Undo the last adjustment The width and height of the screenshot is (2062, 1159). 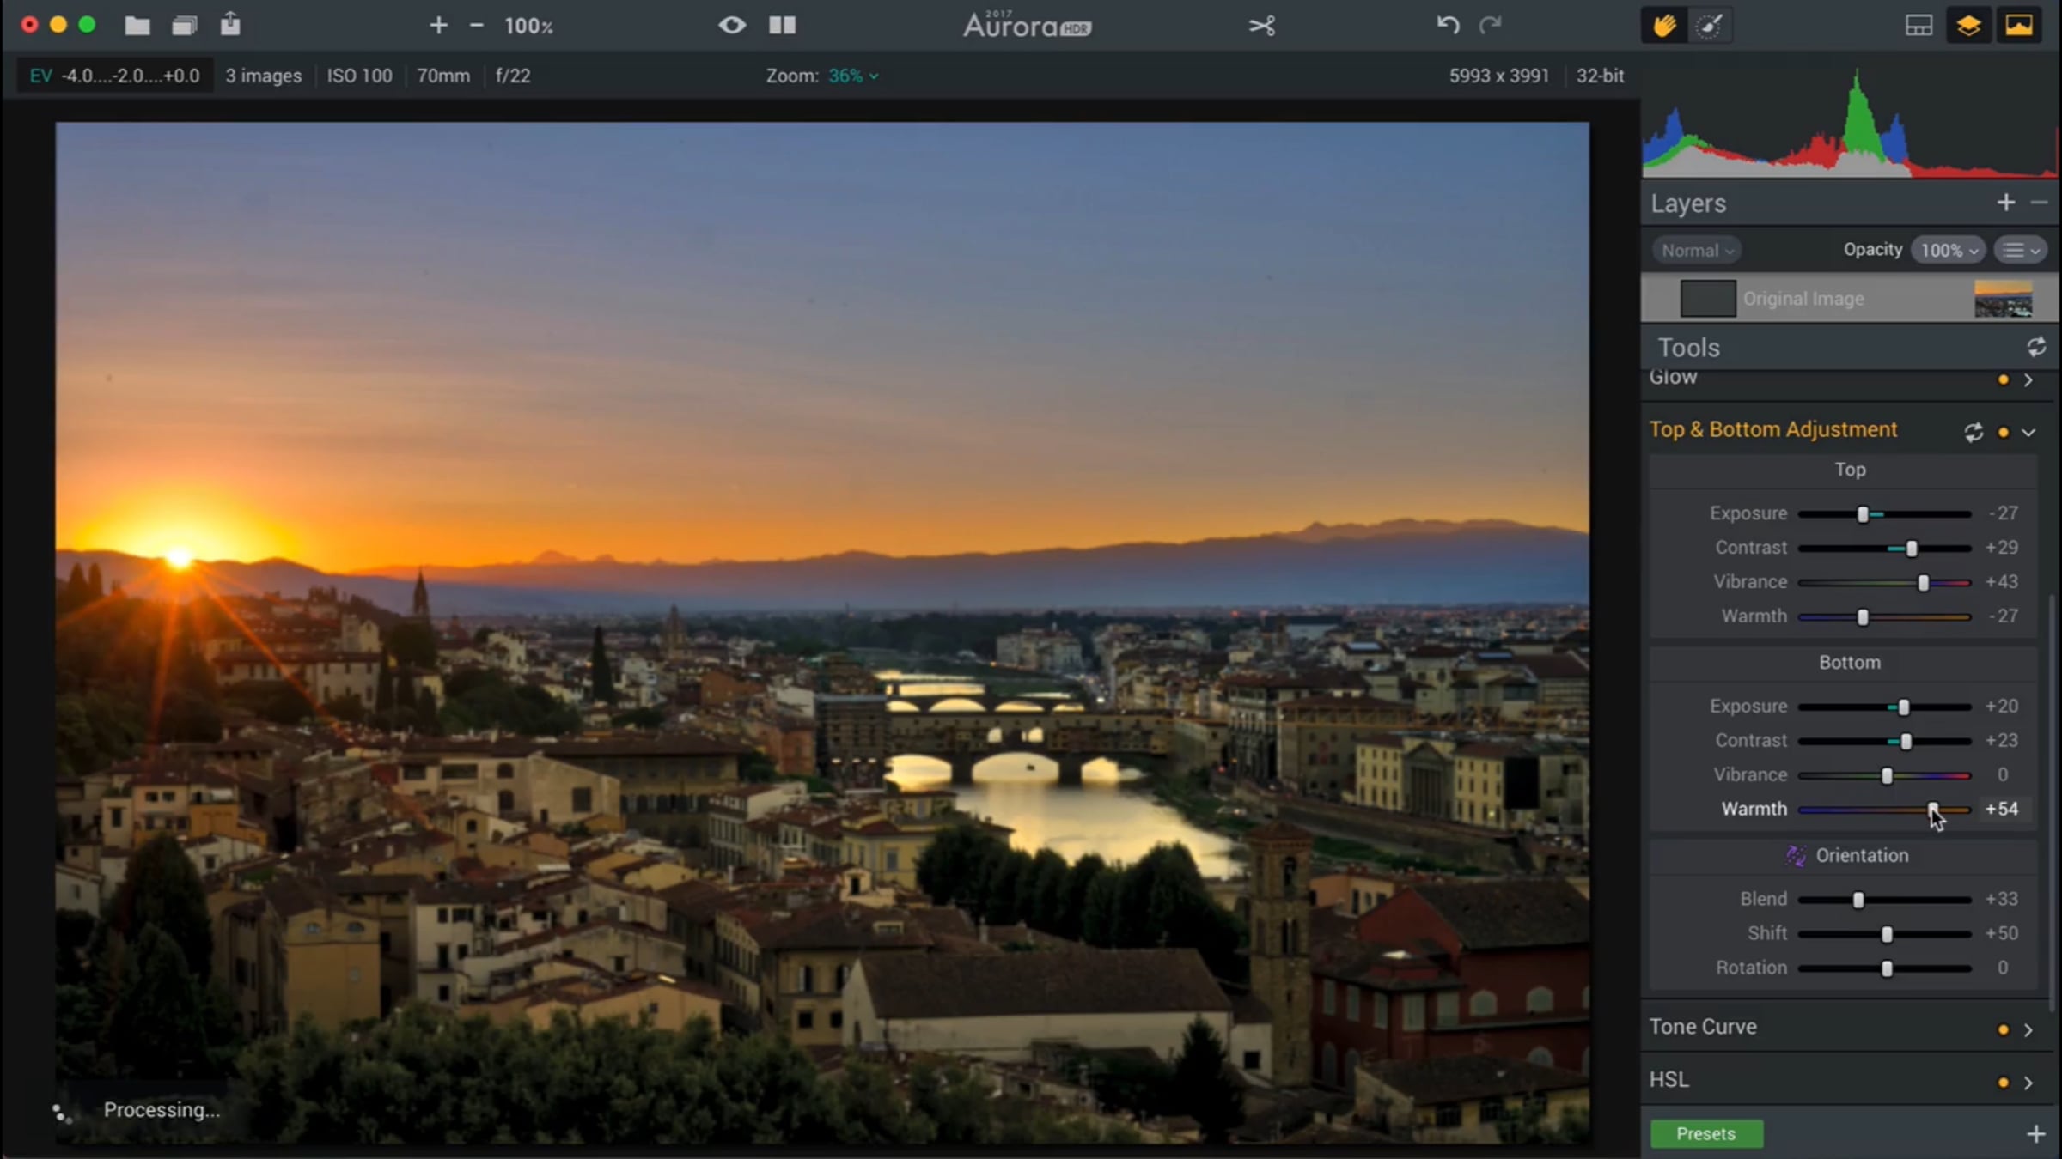pyautogui.click(x=1448, y=25)
